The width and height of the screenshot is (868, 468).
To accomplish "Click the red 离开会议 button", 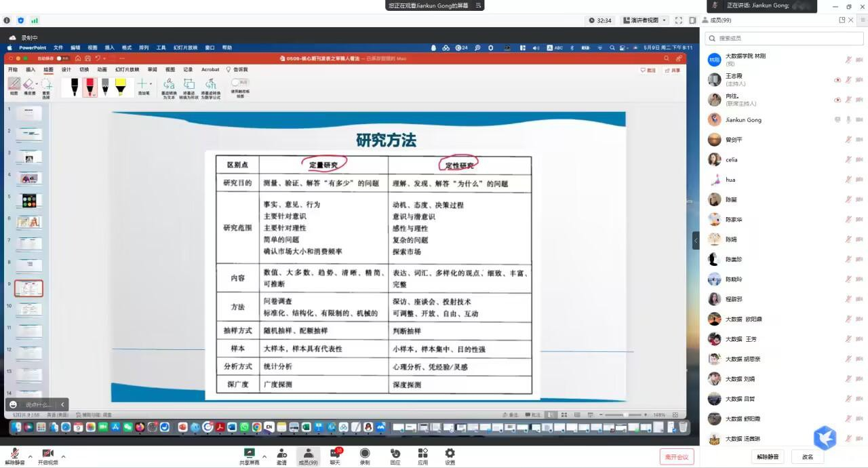I will coord(676,456).
